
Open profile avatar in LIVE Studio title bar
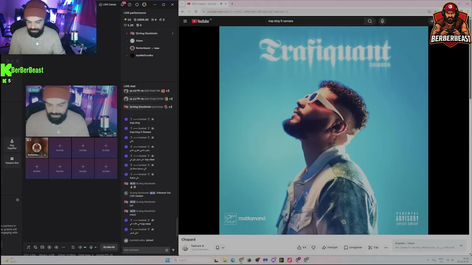click(144, 4)
